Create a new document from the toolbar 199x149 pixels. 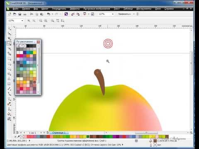(x=10, y=14)
